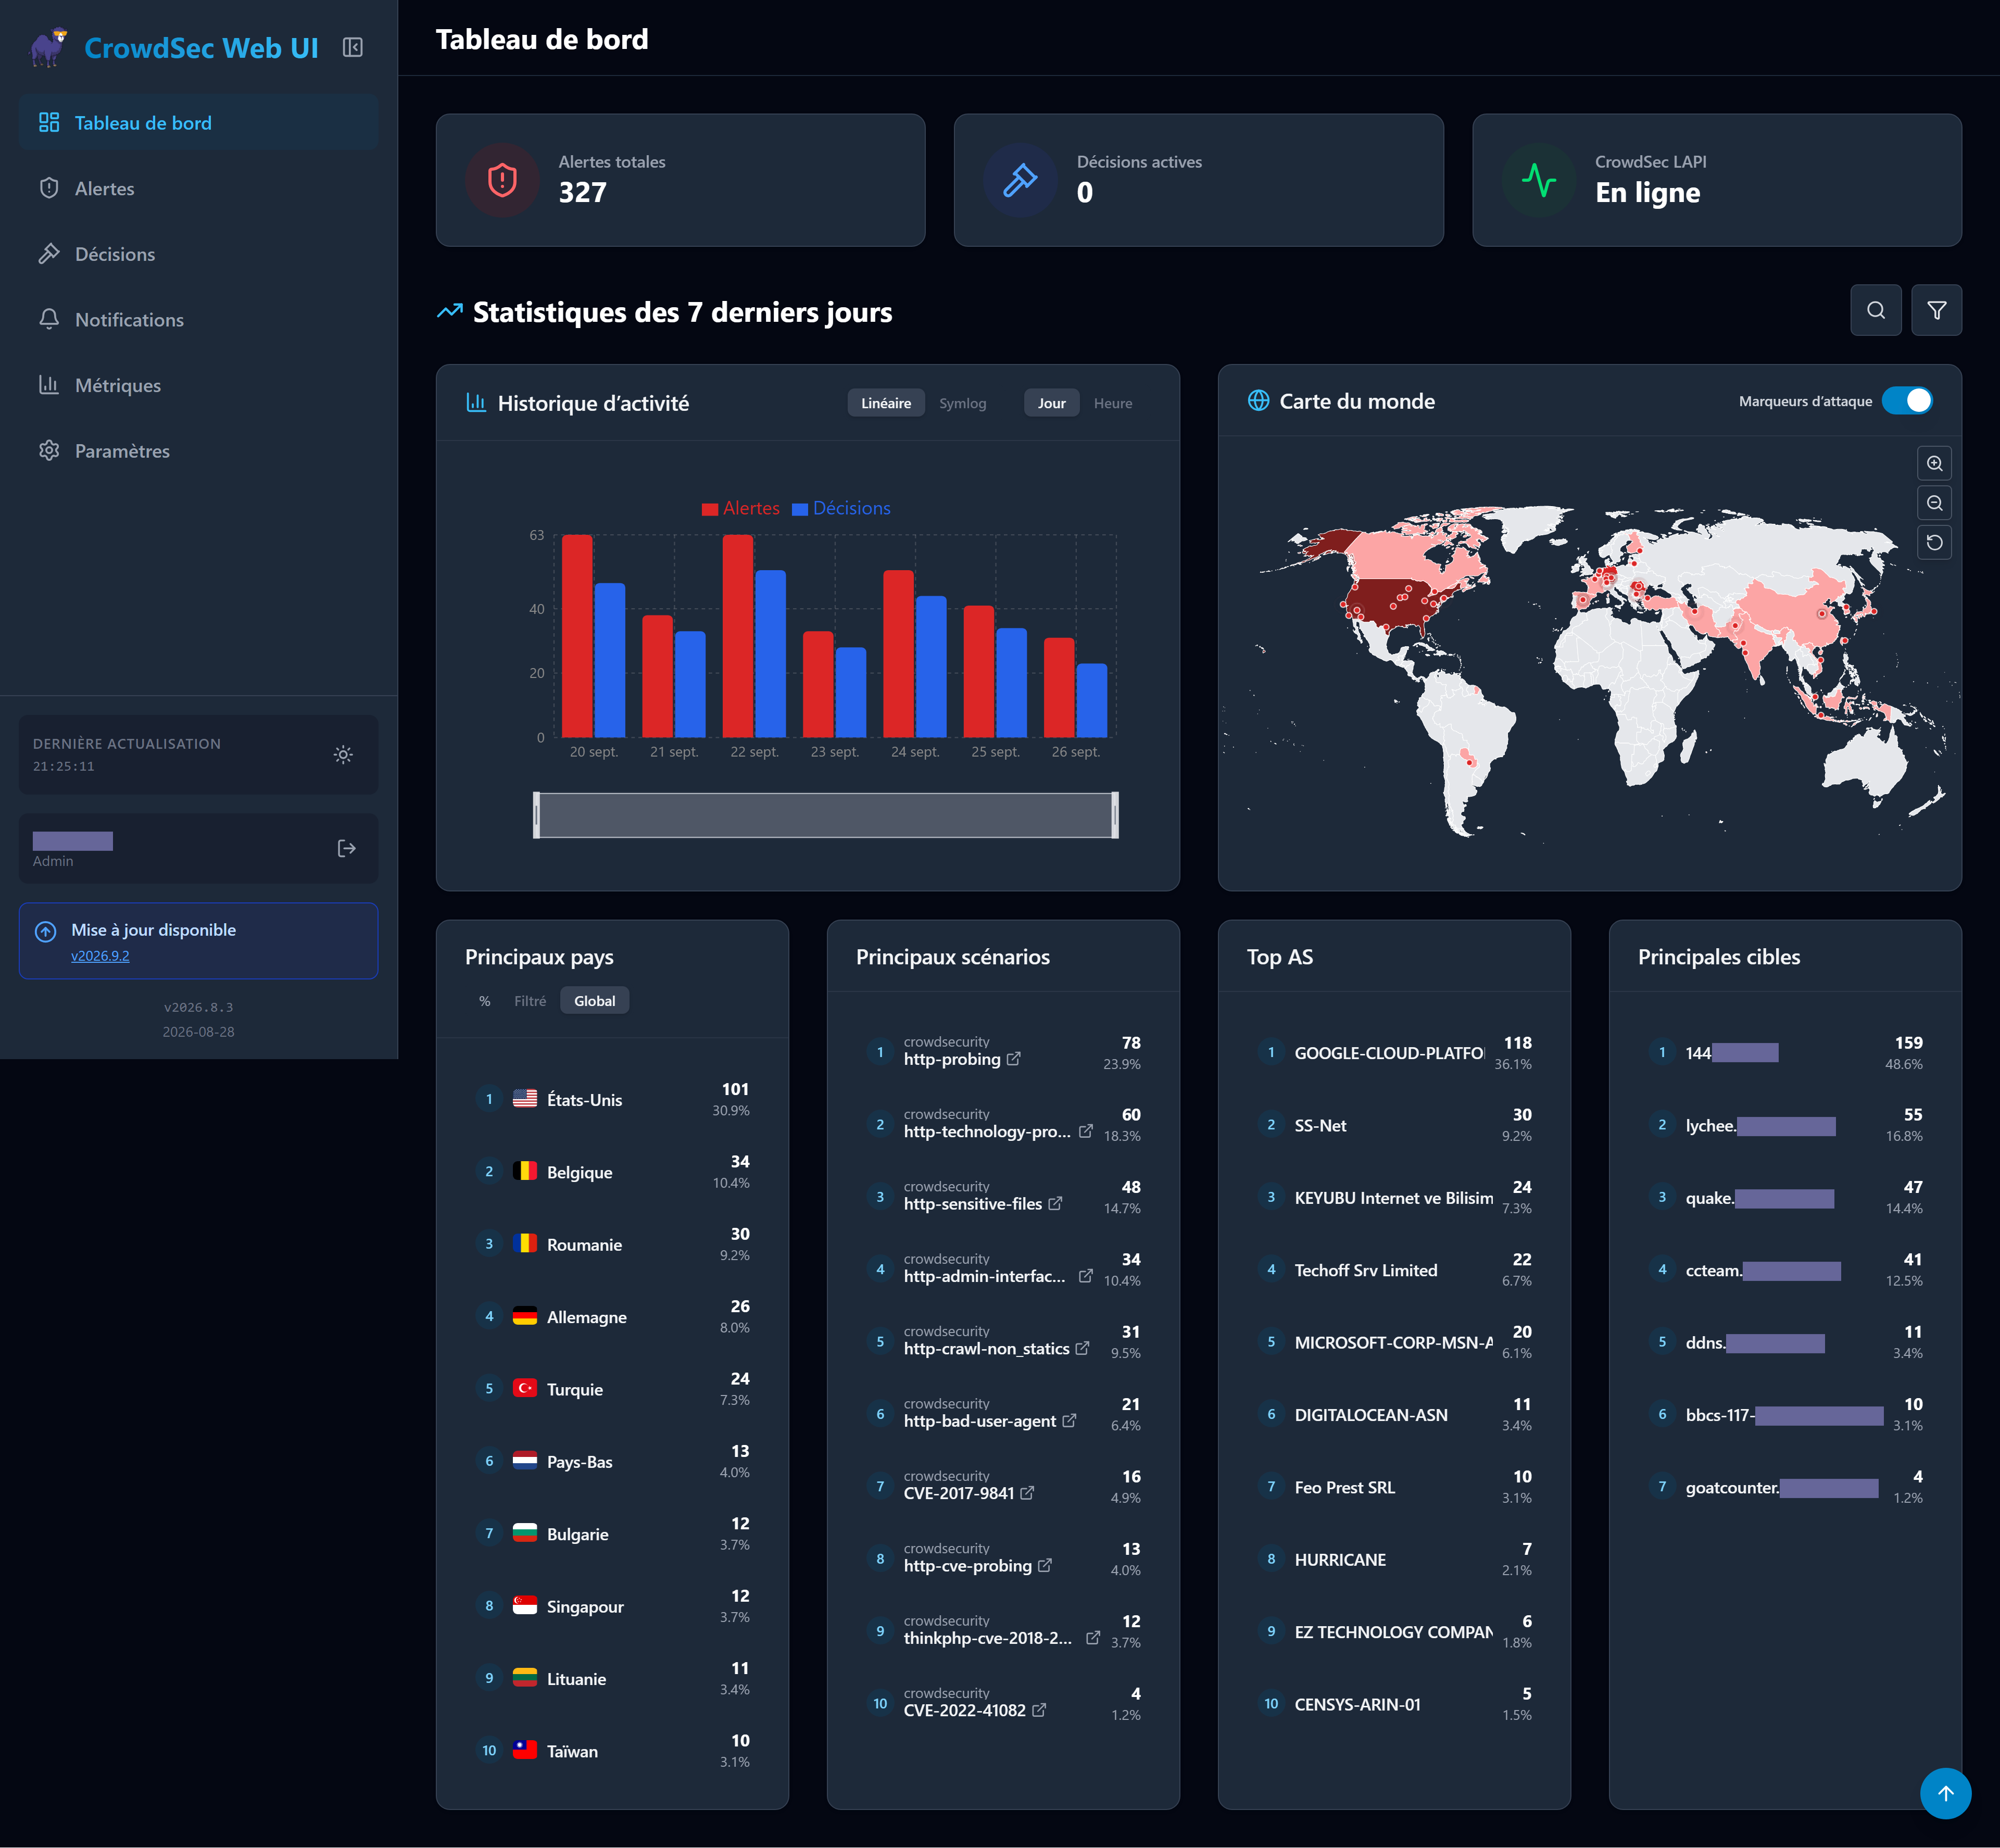Open the v2026.9.2 update link

(100, 956)
